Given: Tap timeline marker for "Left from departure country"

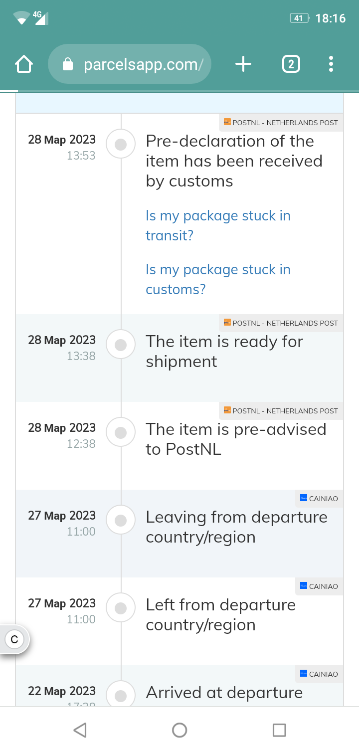Looking at the screenshot, I should coord(121,608).
